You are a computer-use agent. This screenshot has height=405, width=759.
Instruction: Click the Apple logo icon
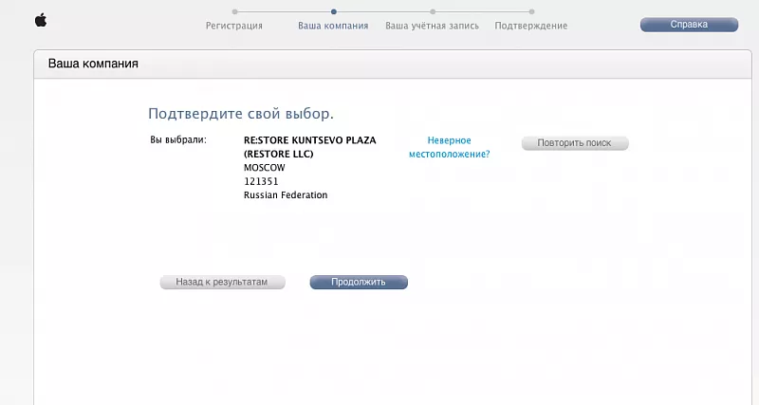tap(41, 20)
